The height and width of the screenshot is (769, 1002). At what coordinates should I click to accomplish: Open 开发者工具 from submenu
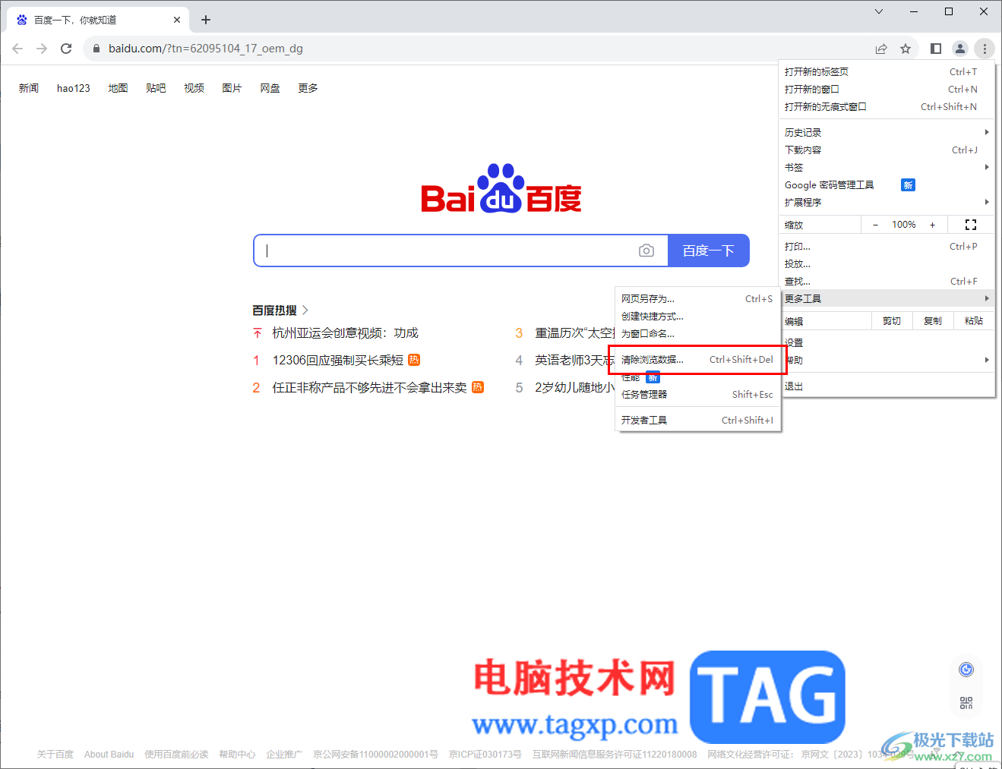(697, 420)
